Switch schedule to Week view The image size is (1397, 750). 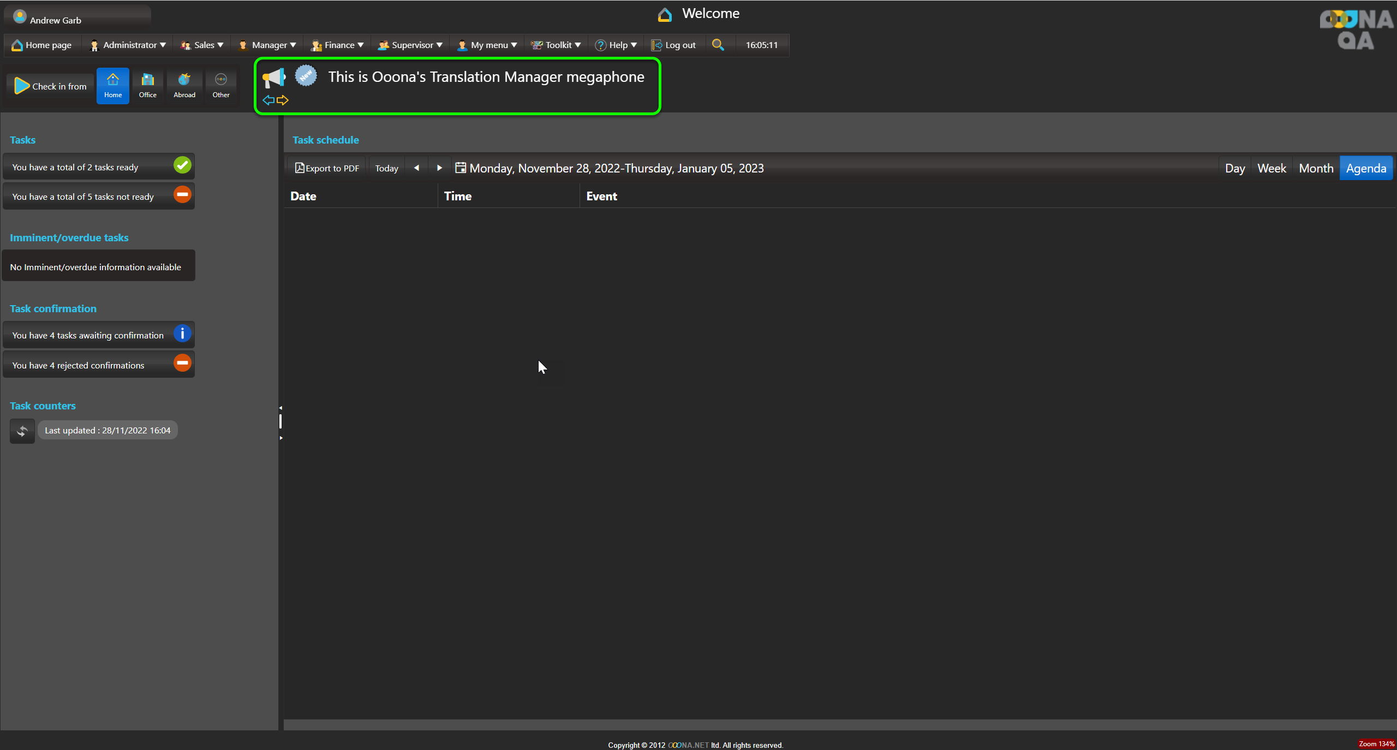1271,168
